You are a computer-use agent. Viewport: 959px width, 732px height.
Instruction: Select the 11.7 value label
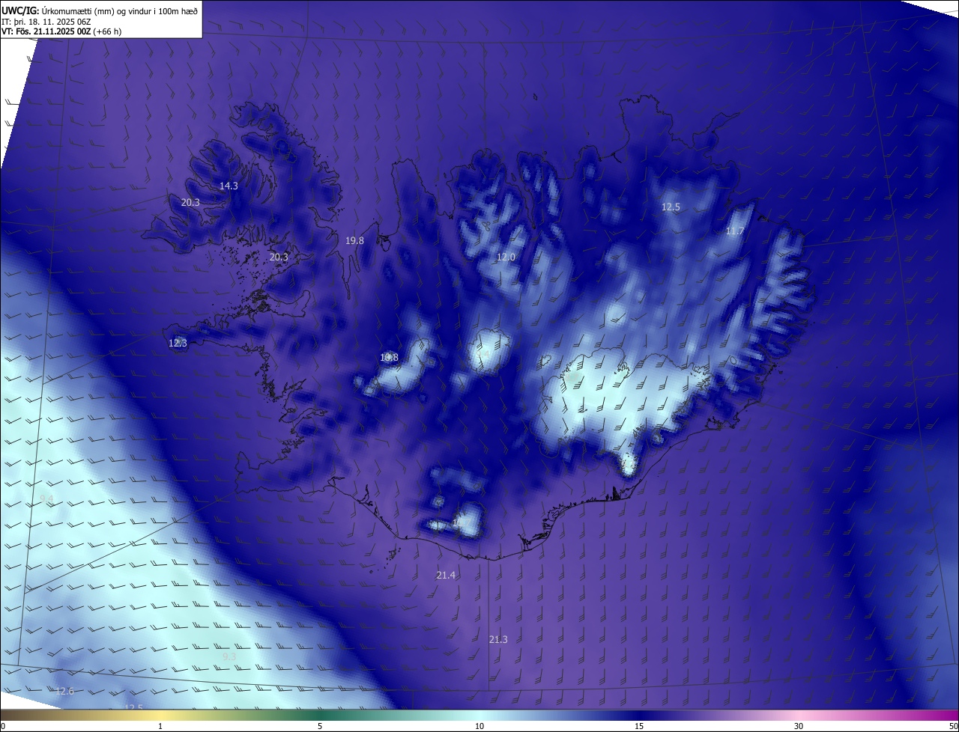tap(734, 231)
